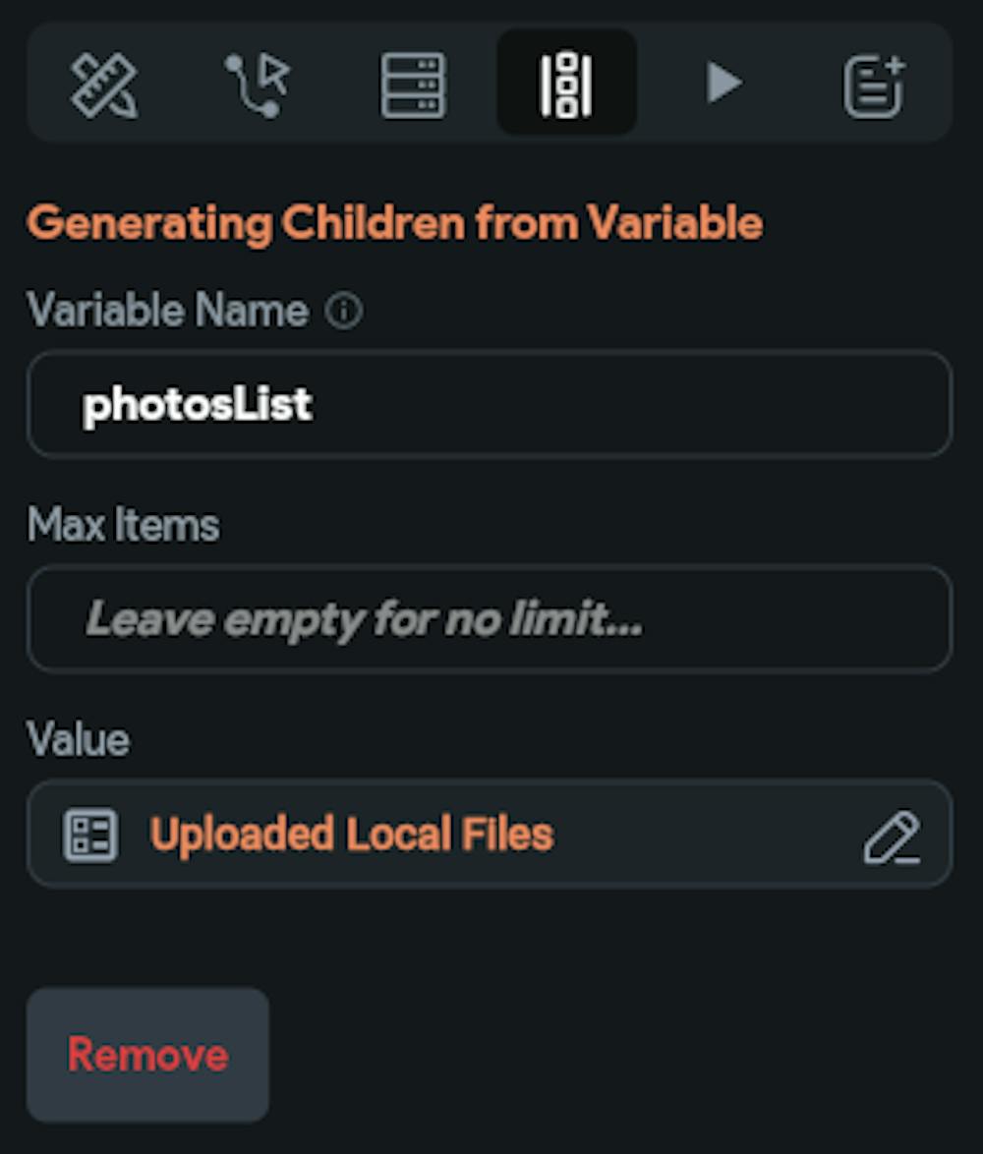
Task: Click the edit pencil icon in Value field
Action: 891,837
